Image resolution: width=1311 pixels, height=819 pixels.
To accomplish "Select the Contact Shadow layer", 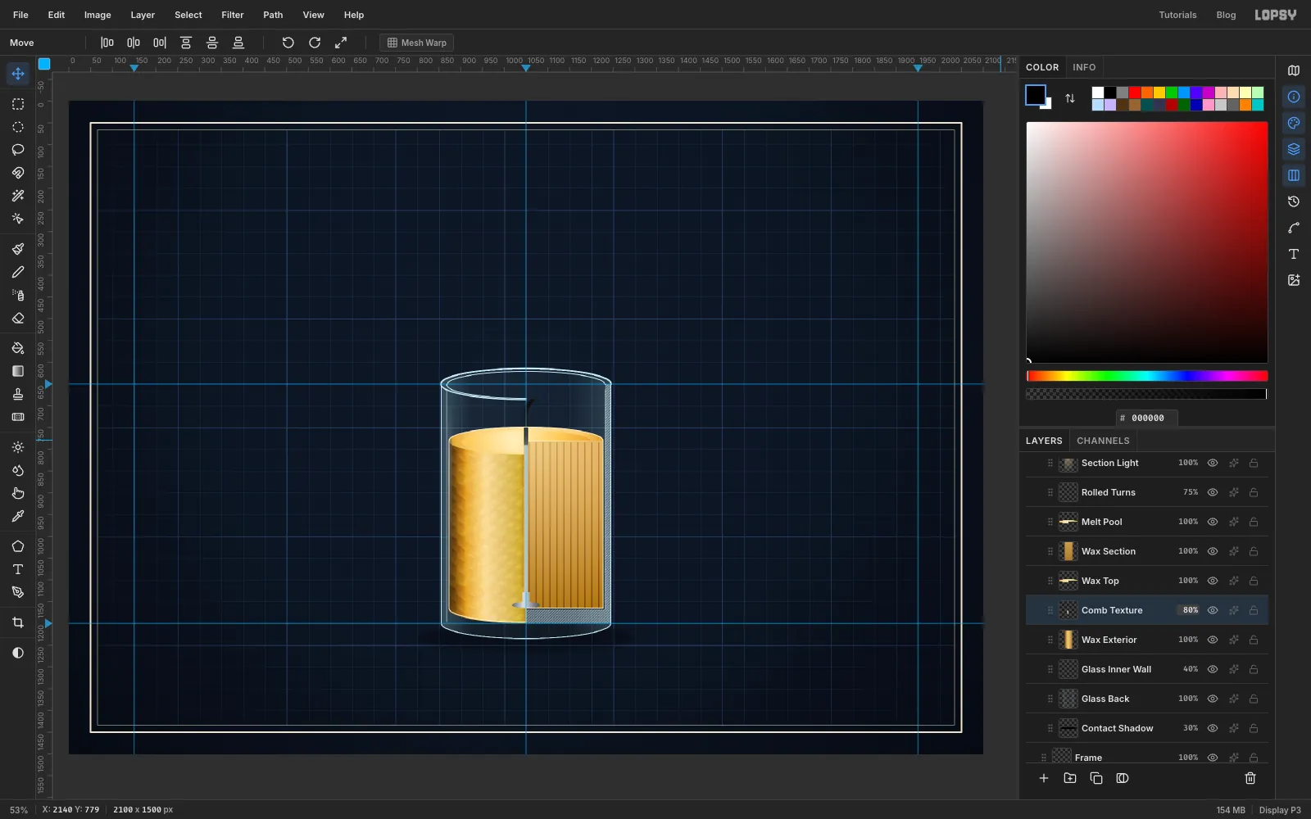I will [1147, 728].
